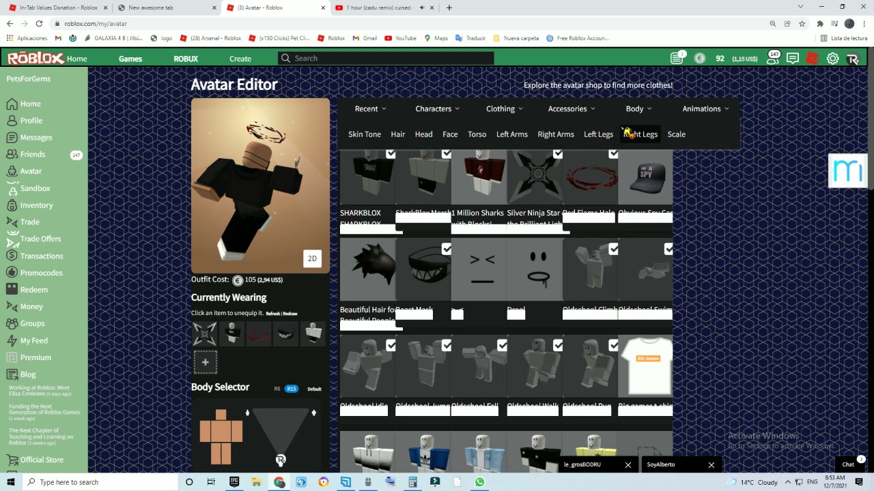Viewport: 874px width, 491px height.
Task: Open the Scale body submenu
Action: [677, 134]
